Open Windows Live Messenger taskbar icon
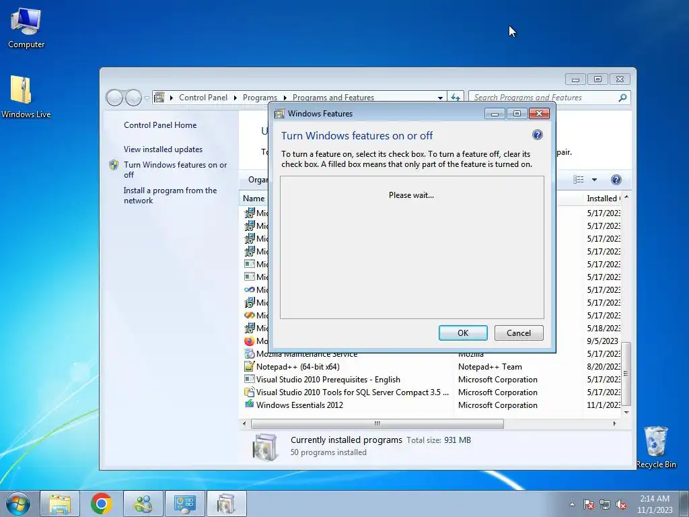 coord(143,504)
